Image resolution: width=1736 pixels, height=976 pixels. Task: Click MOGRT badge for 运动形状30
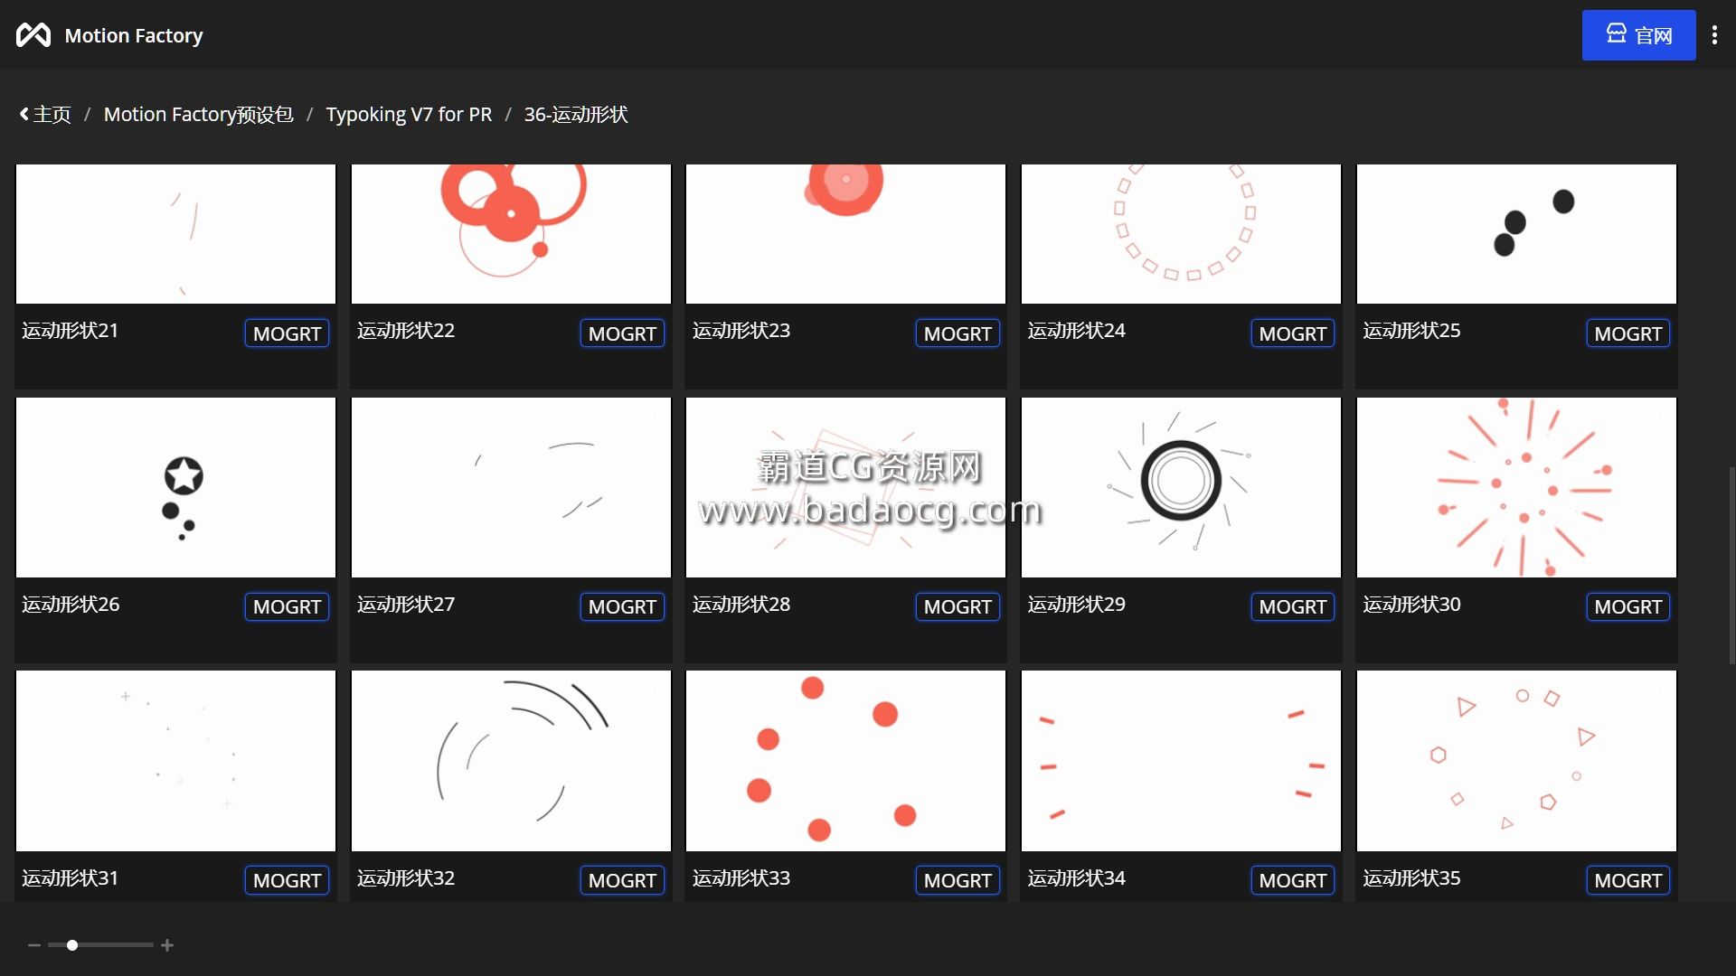(1627, 606)
